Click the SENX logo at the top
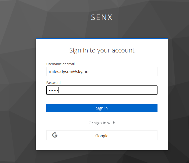Viewport: 189px width, 163px height. point(102,17)
